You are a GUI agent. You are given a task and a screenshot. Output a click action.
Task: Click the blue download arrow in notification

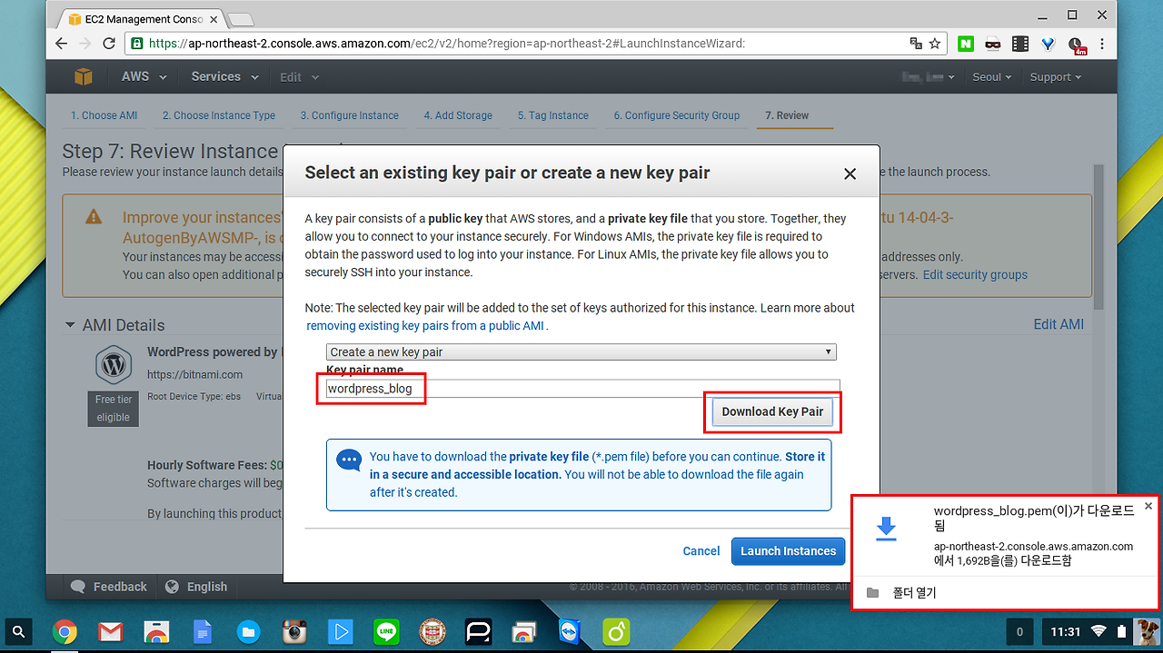tap(885, 529)
